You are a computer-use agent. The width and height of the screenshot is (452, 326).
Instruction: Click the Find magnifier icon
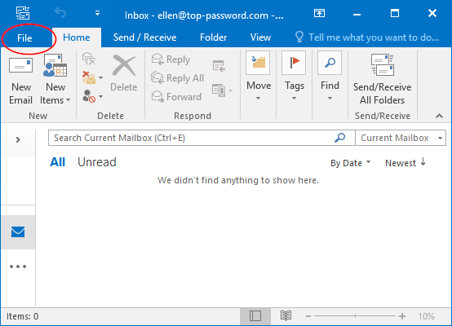pyautogui.click(x=330, y=63)
